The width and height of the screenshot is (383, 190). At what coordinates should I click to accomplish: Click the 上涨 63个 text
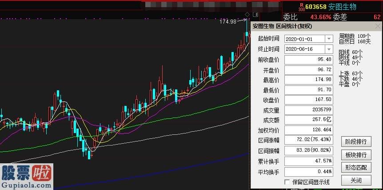pyautogui.click(x=351, y=73)
